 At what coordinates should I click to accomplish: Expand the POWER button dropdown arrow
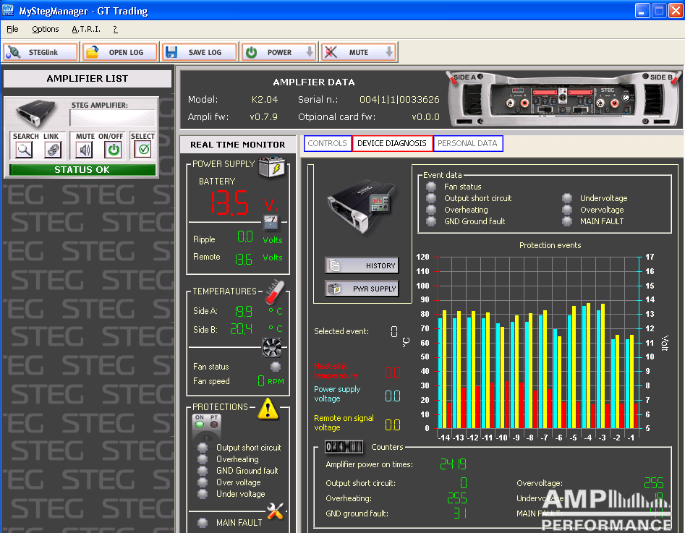[310, 52]
